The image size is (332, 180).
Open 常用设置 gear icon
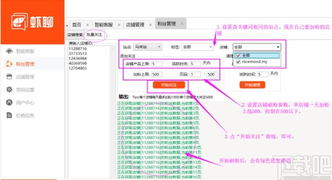(9, 89)
